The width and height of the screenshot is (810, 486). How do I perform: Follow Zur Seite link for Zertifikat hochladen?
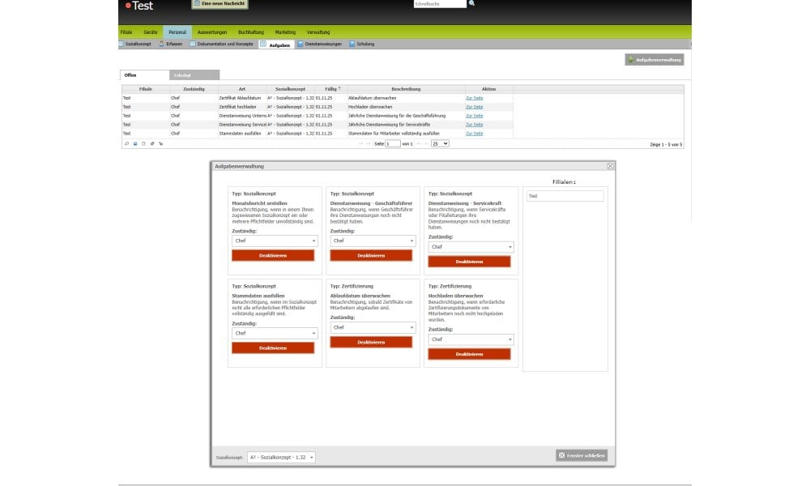(474, 107)
